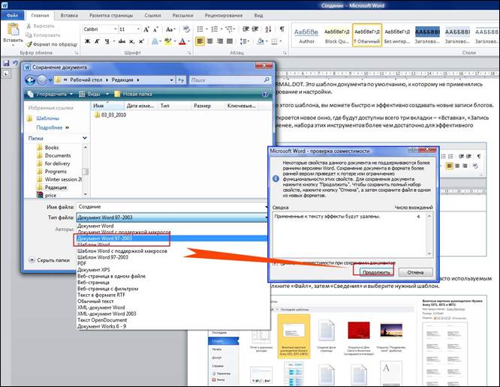Open the Виды views dropdown arrow
Image resolution: width=500 pixels, height=387 pixels.
(x=107, y=94)
